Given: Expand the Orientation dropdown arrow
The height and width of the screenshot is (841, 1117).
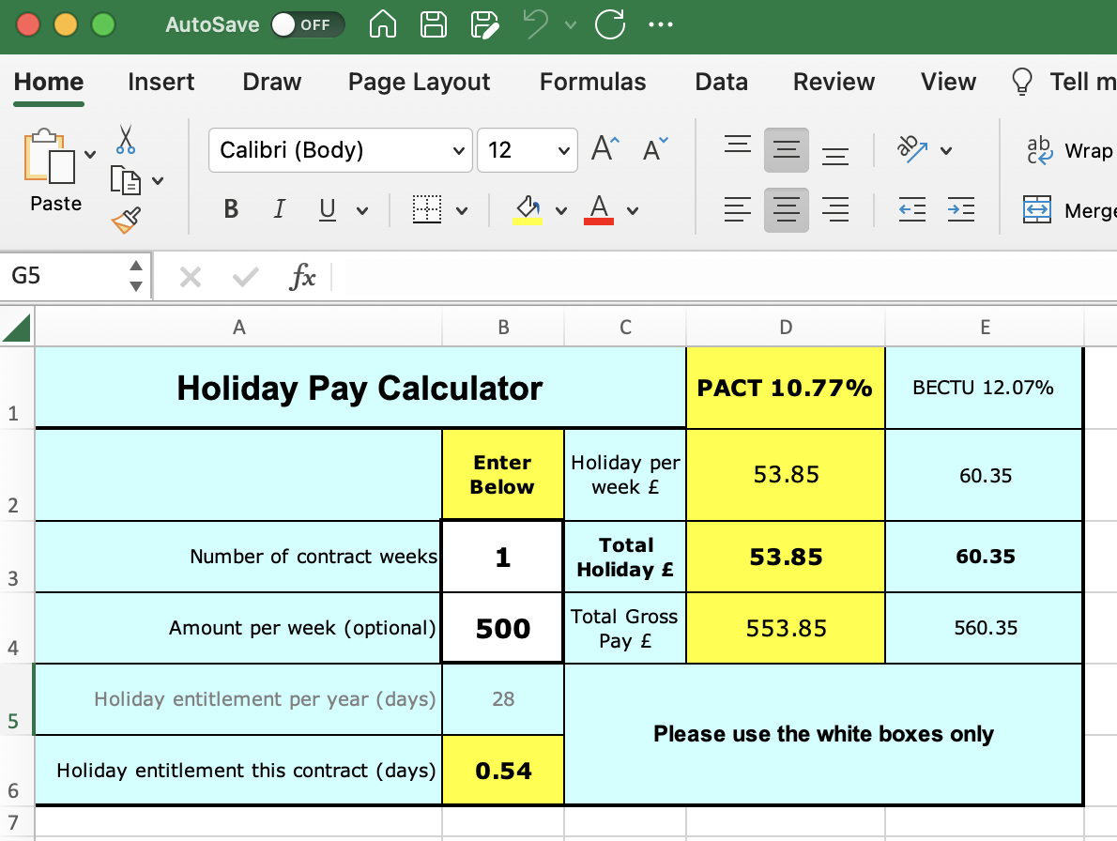Looking at the screenshot, I should click(x=946, y=151).
